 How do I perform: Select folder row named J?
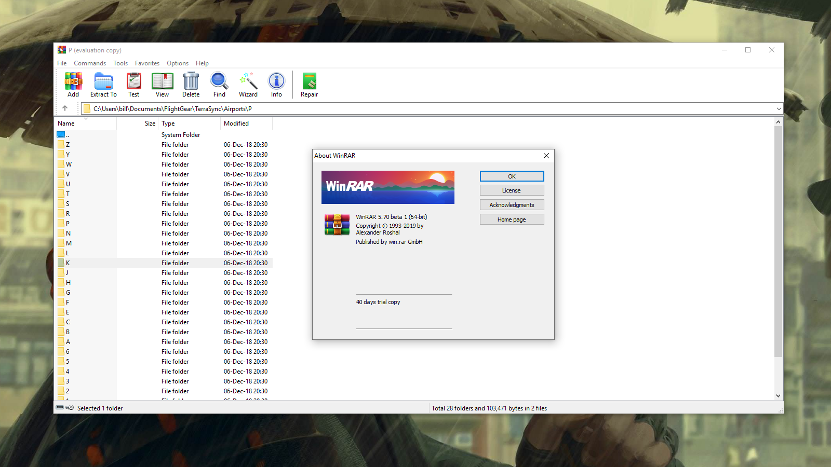(x=164, y=273)
